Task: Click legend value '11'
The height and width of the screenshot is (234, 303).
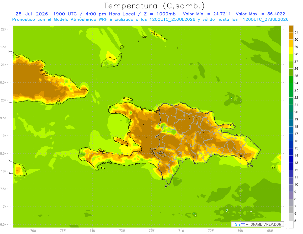Action: (x=296, y=177)
